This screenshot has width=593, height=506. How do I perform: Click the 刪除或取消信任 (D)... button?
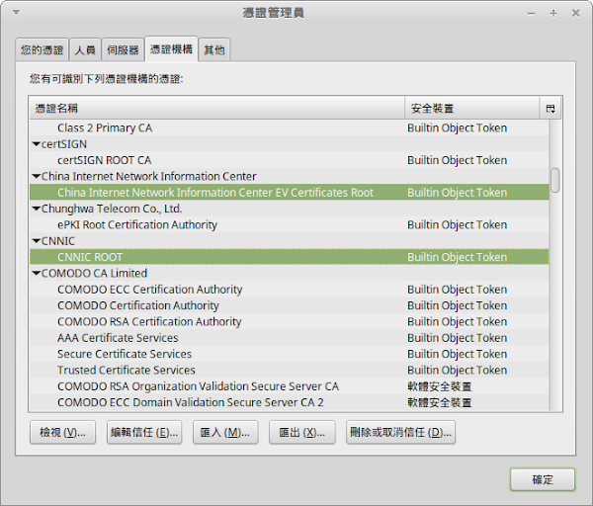[x=400, y=432]
